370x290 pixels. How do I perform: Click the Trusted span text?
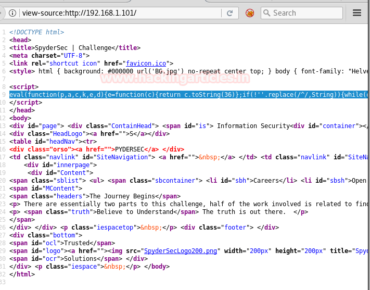point(77,243)
